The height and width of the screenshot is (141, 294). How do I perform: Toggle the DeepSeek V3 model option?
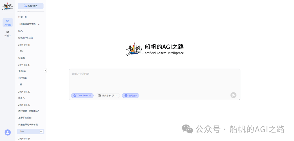(82, 95)
